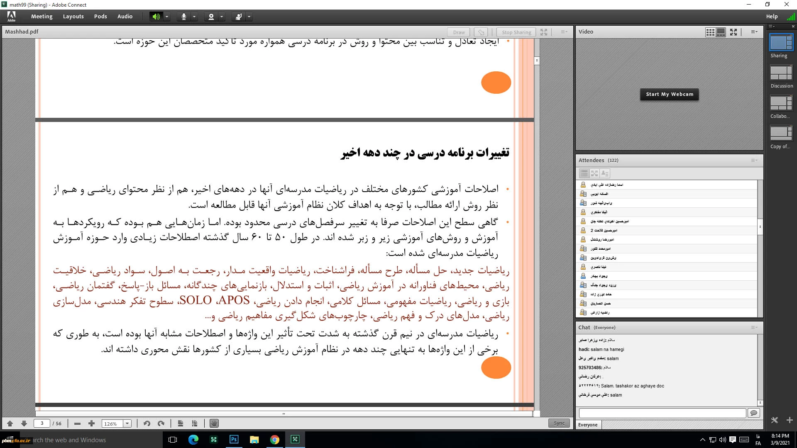Open the zoom percentage dropdown
This screenshot has width=797, height=448.
(x=127, y=424)
